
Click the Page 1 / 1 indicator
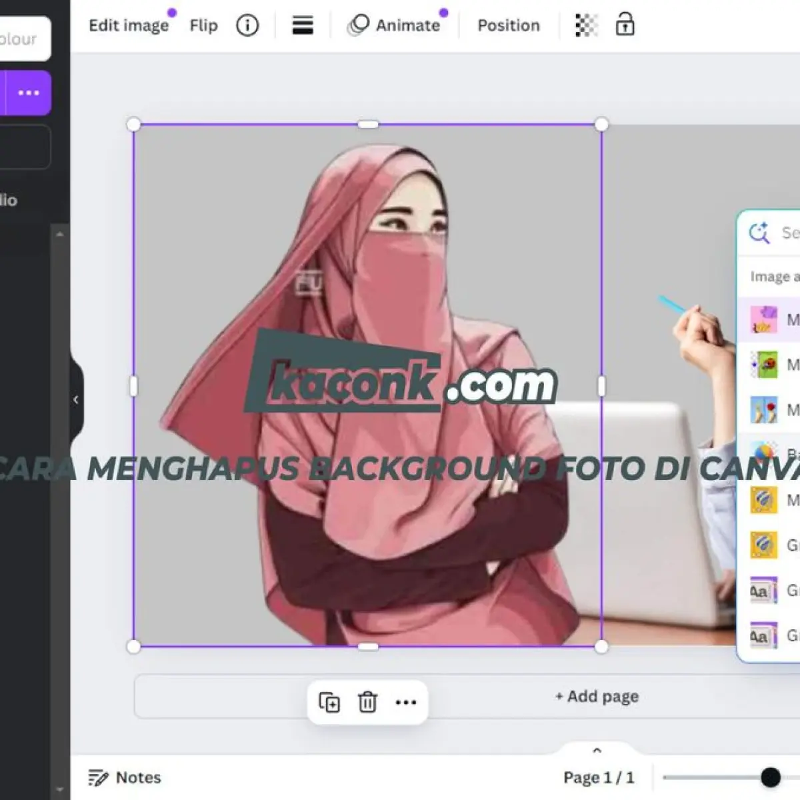pyautogui.click(x=599, y=777)
